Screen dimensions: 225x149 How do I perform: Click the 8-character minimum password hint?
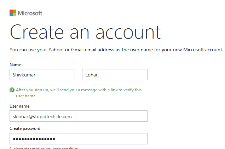point(44,148)
